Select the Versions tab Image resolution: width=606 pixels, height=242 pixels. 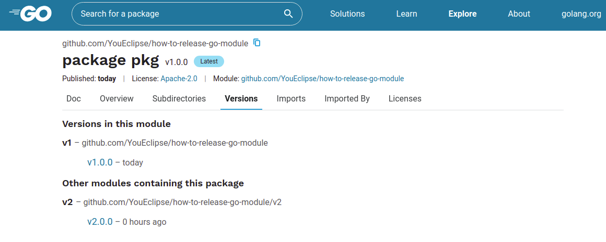tap(241, 98)
